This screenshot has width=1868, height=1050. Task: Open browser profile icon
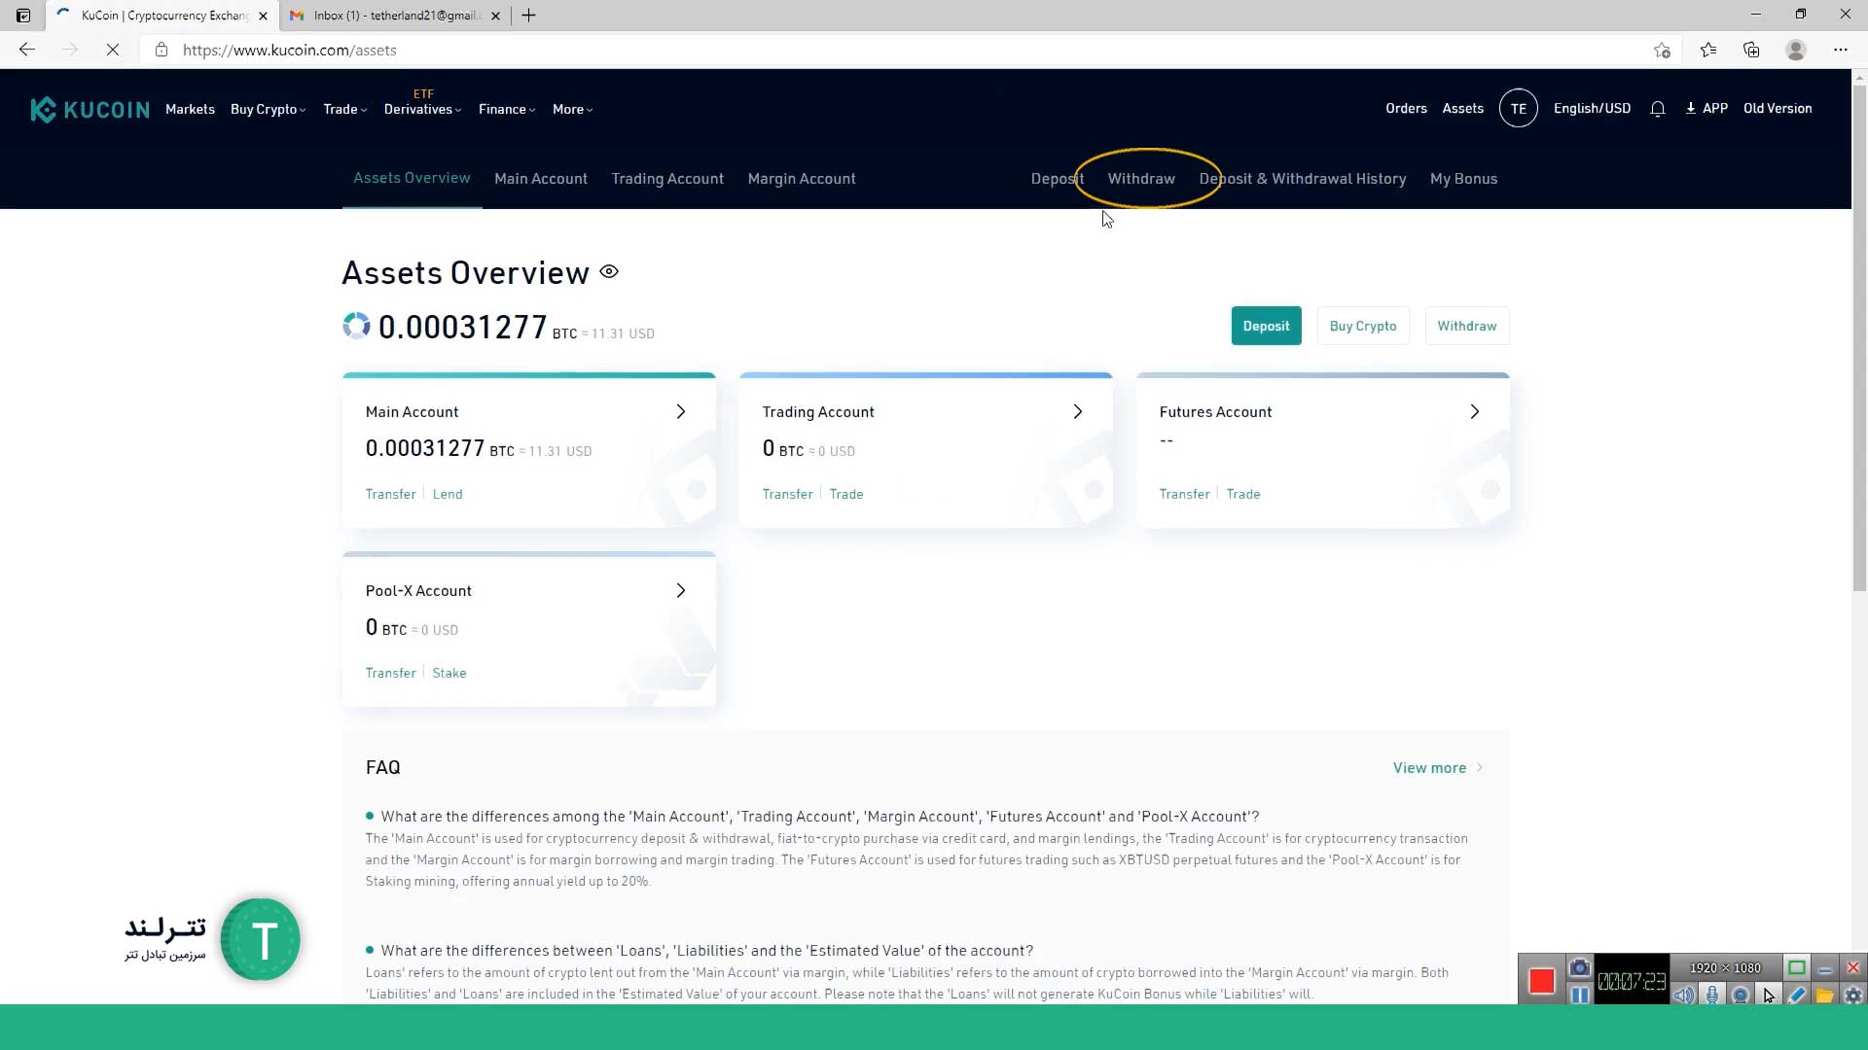pyautogui.click(x=1796, y=50)
